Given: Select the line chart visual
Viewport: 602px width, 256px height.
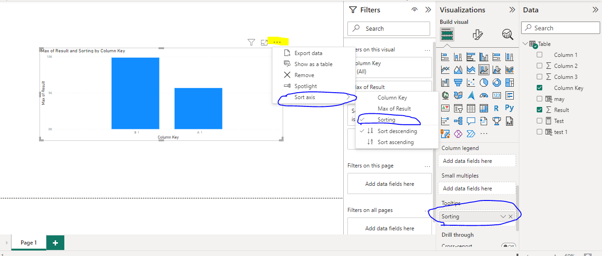Looking at the screenshot, I should point(445,70).
